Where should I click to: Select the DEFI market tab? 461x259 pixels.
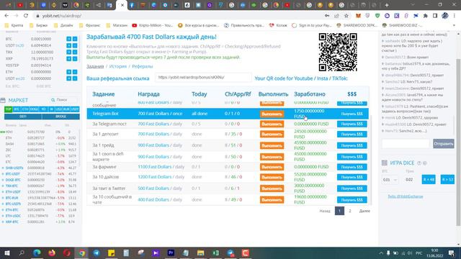[23, 117]
